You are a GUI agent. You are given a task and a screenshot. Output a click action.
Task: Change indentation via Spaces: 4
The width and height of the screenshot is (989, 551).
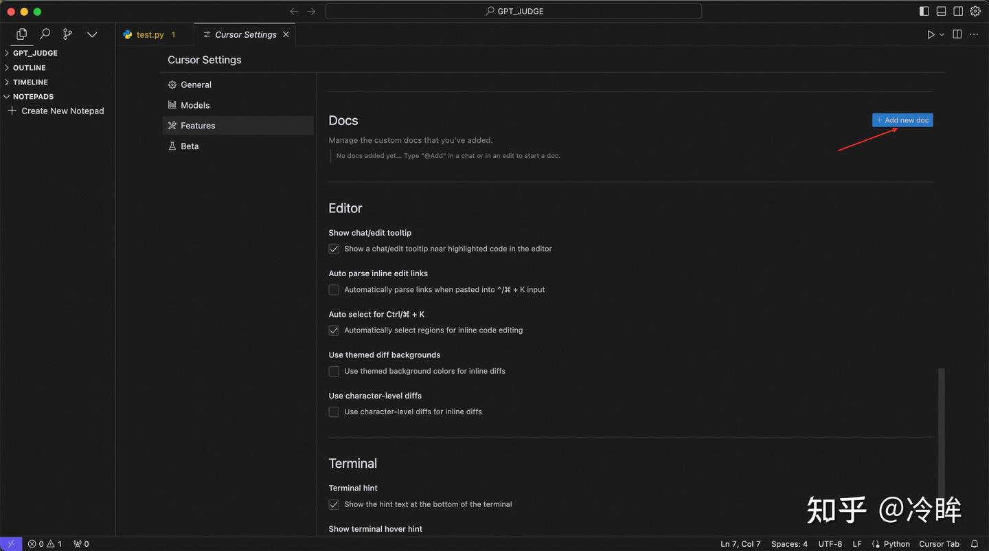coord(789,543)
